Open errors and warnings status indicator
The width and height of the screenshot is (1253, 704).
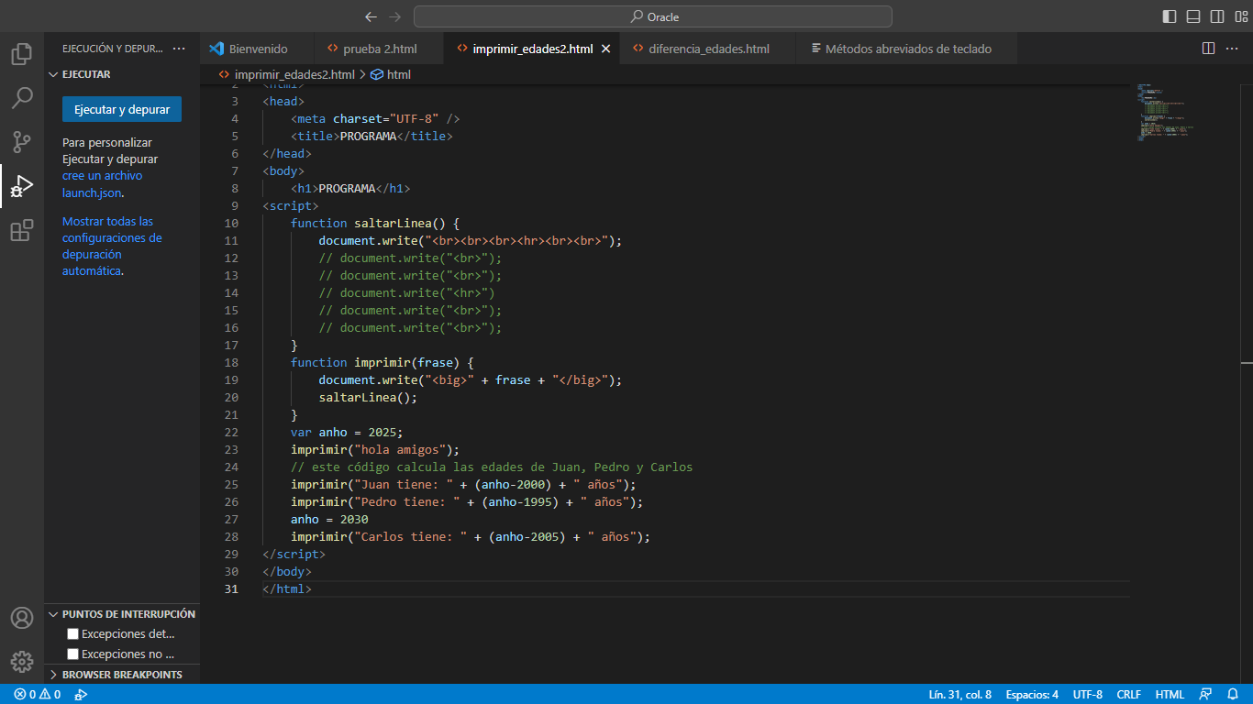[37, 695]
